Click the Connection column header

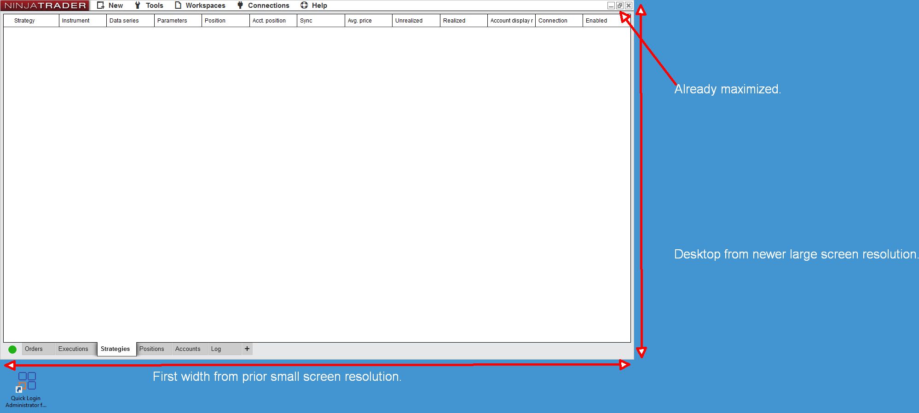(559, 21)
